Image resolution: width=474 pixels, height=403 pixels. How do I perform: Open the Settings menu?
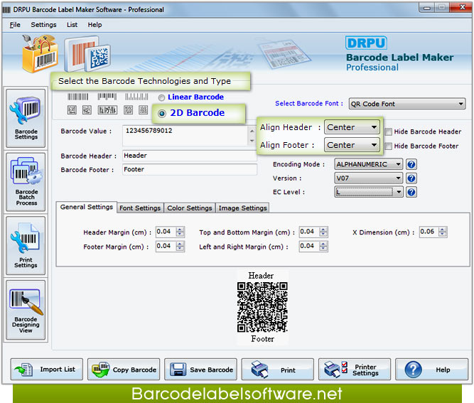(x=43, y=25)
